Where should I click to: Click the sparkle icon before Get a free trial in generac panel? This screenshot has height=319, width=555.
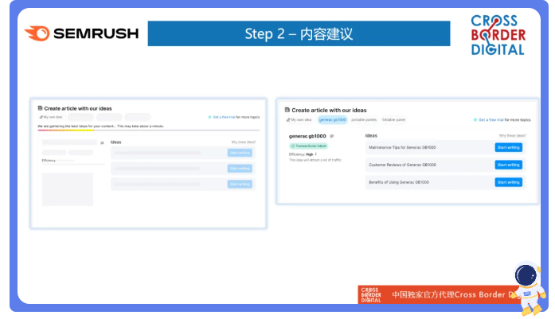pyautogui.click(x=475, y=120)
